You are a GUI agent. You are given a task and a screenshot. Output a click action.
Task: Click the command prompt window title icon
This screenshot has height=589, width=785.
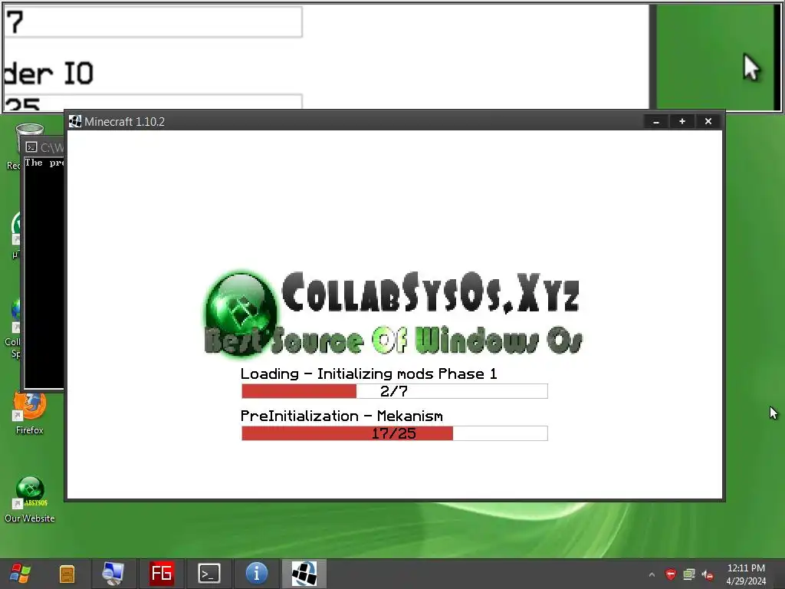pyautogui.click(x=31, y=146)
